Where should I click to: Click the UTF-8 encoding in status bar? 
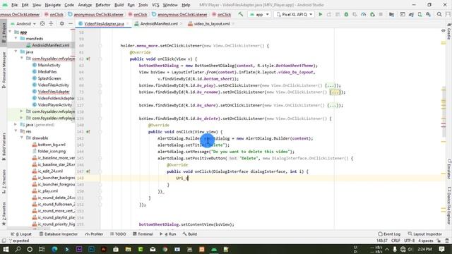click(x=409, y=241)
